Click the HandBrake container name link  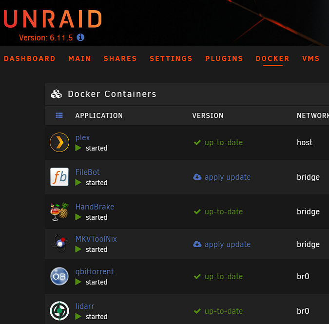[x=95, y=207]
